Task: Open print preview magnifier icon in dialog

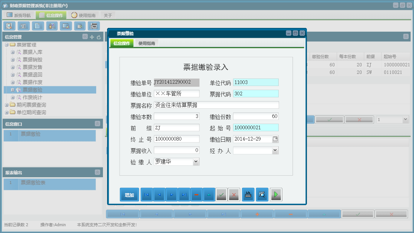Action: pos(262,195)
